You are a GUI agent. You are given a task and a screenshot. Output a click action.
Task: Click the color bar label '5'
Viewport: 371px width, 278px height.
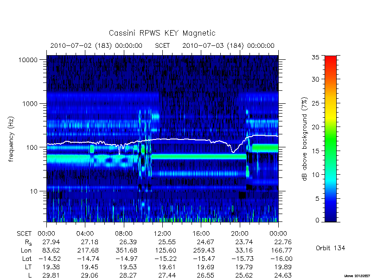click(x=317, y=199)
